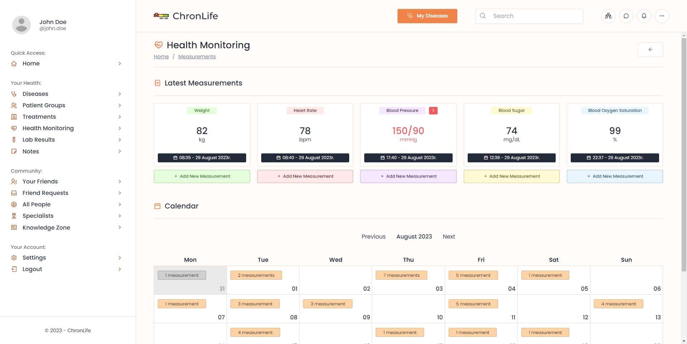Add New Measurement for Weight
The width and height of the screenshot is (687, 344).
click(202, 176)
